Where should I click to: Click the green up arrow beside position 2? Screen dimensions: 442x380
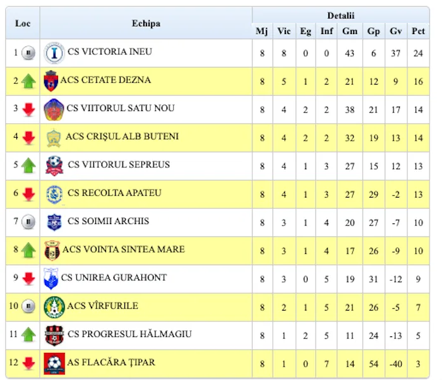coord(28,81)
